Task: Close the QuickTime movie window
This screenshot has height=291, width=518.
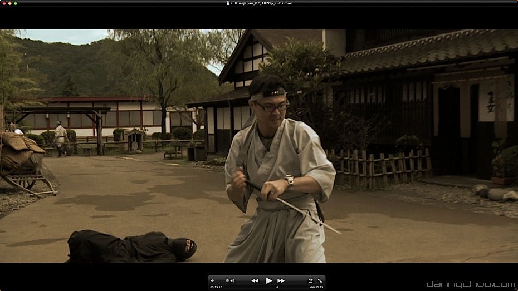Action: click(x=3, y=3)
